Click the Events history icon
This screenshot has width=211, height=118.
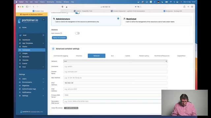click(20, 63)
